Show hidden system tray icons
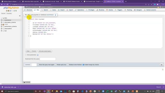The width and height of the screenshot is (165, 93). [145, 91]
